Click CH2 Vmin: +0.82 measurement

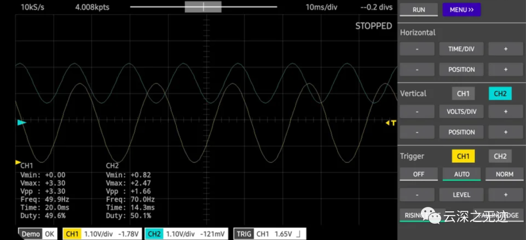129,175
